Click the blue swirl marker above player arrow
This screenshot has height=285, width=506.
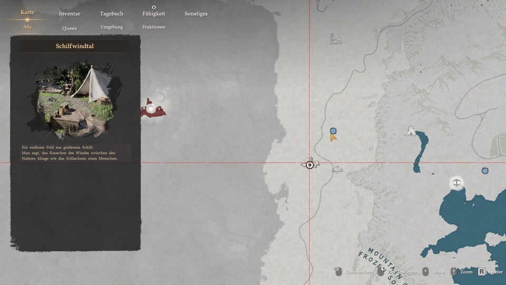pos(333,130)
